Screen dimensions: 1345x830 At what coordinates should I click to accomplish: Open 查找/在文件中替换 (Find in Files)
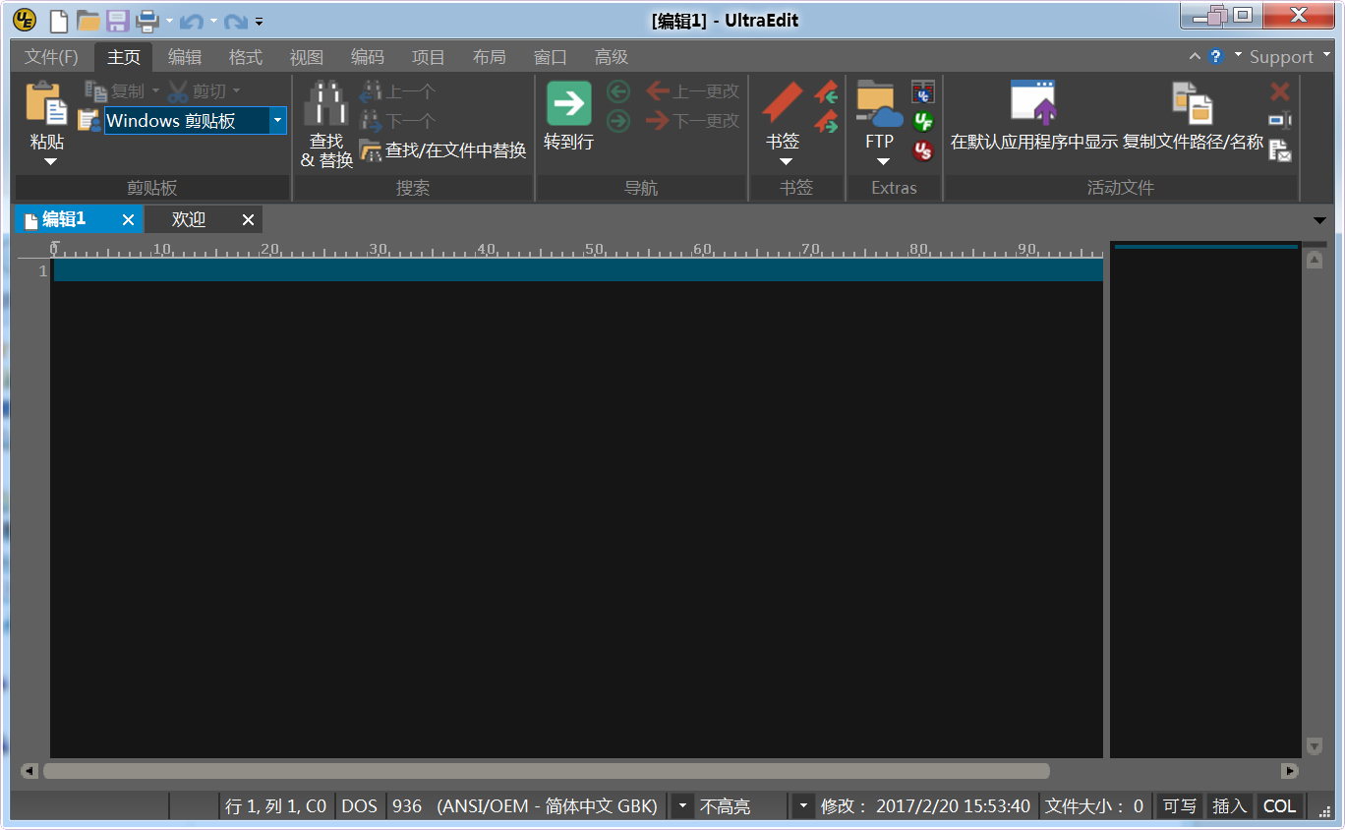[x=442, y=150]
